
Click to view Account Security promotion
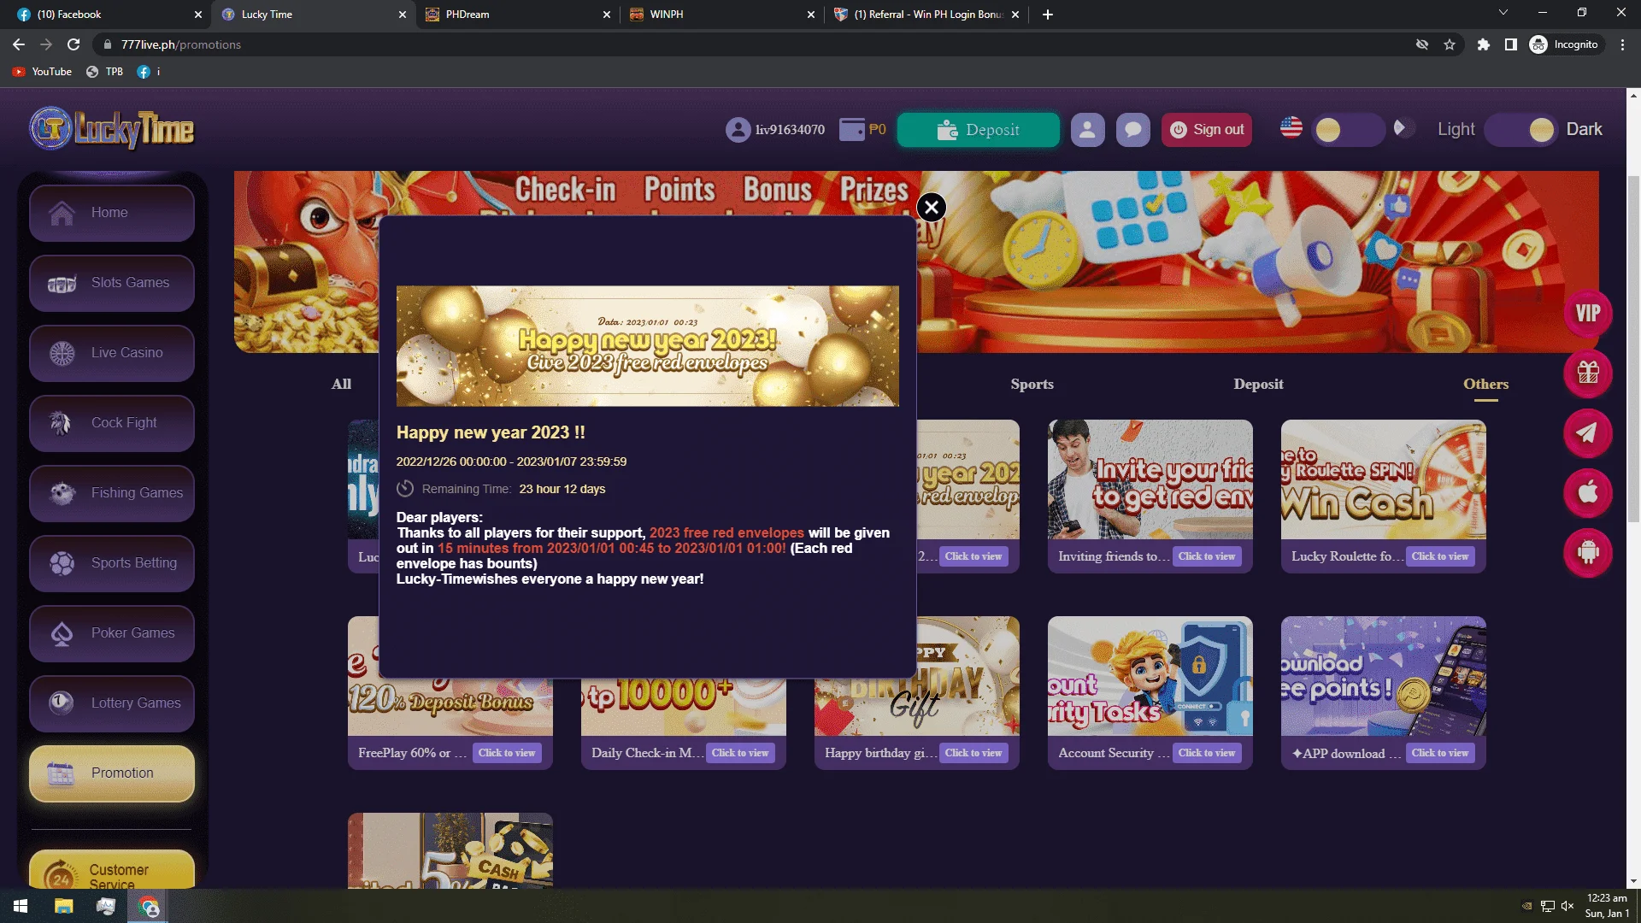click(x=1207, y=753)
